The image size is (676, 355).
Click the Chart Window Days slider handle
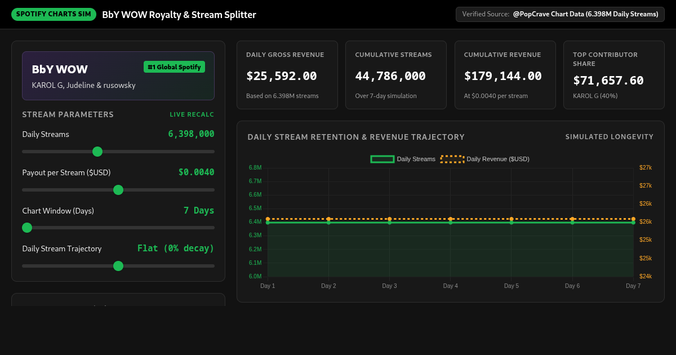tap(27, 228)
